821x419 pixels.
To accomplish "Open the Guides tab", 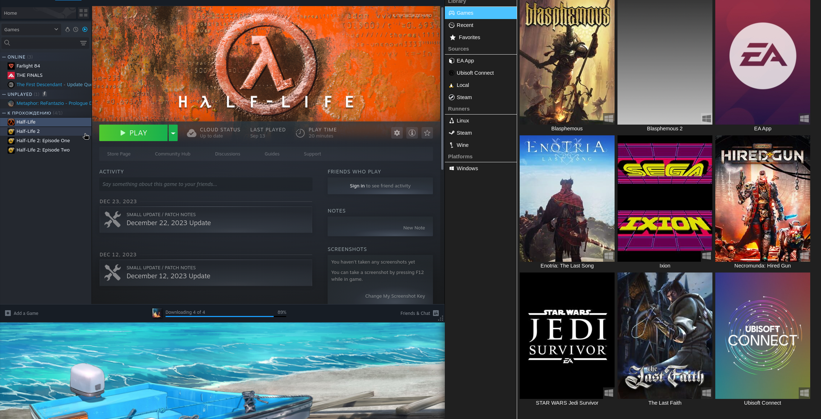I will click(x=272, y=154).
